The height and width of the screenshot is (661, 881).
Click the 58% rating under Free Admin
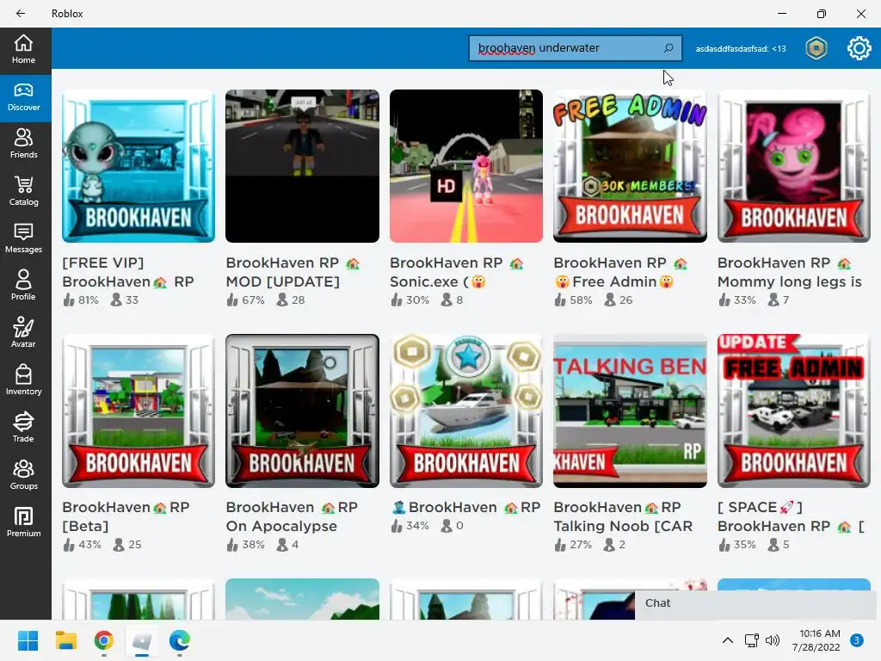click(573, 300)
